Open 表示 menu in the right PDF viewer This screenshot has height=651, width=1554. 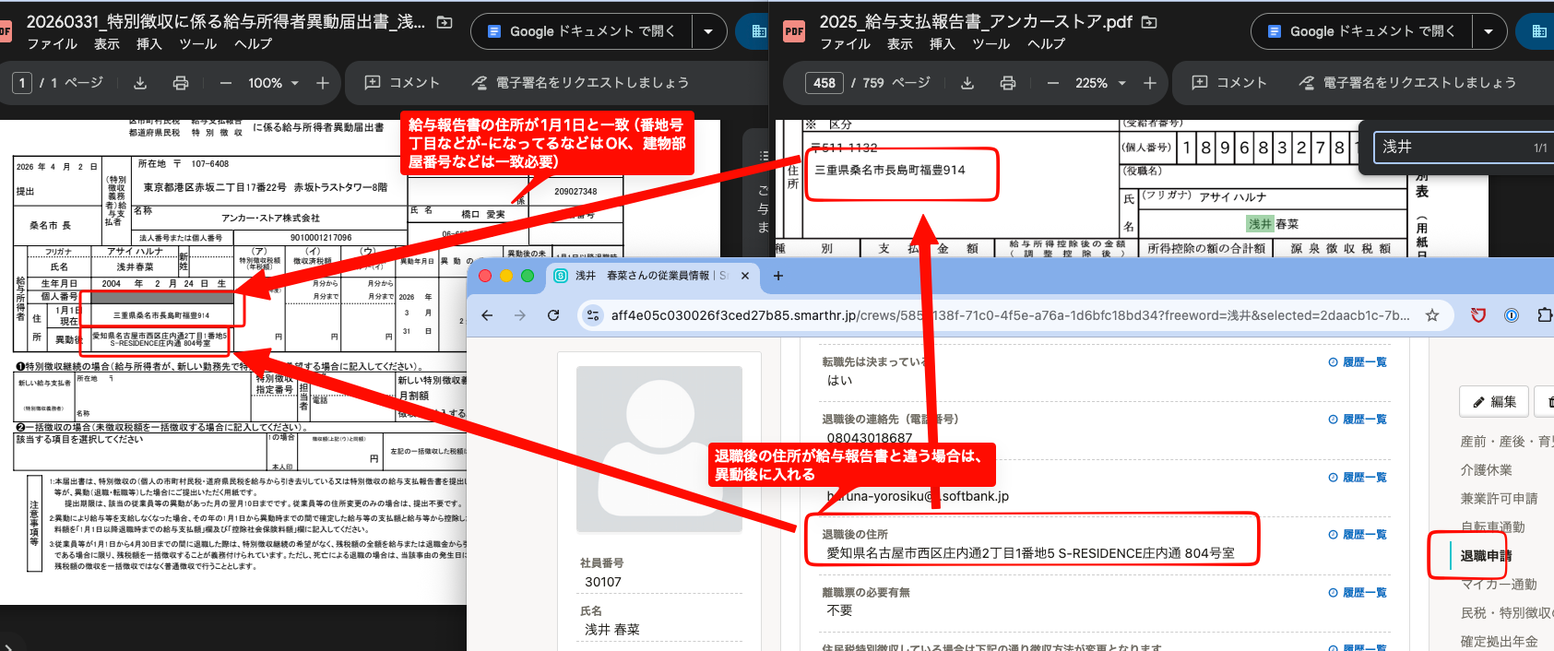pos(899,44)
